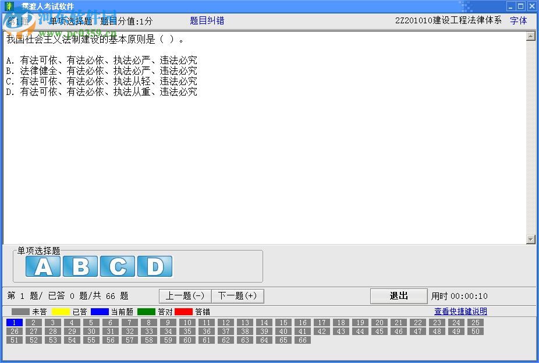The width and height of the screenshot is (539, 363).
Task: Jump to question 39 in the grid
Action: pyautogui.click(x=264, y=331)
